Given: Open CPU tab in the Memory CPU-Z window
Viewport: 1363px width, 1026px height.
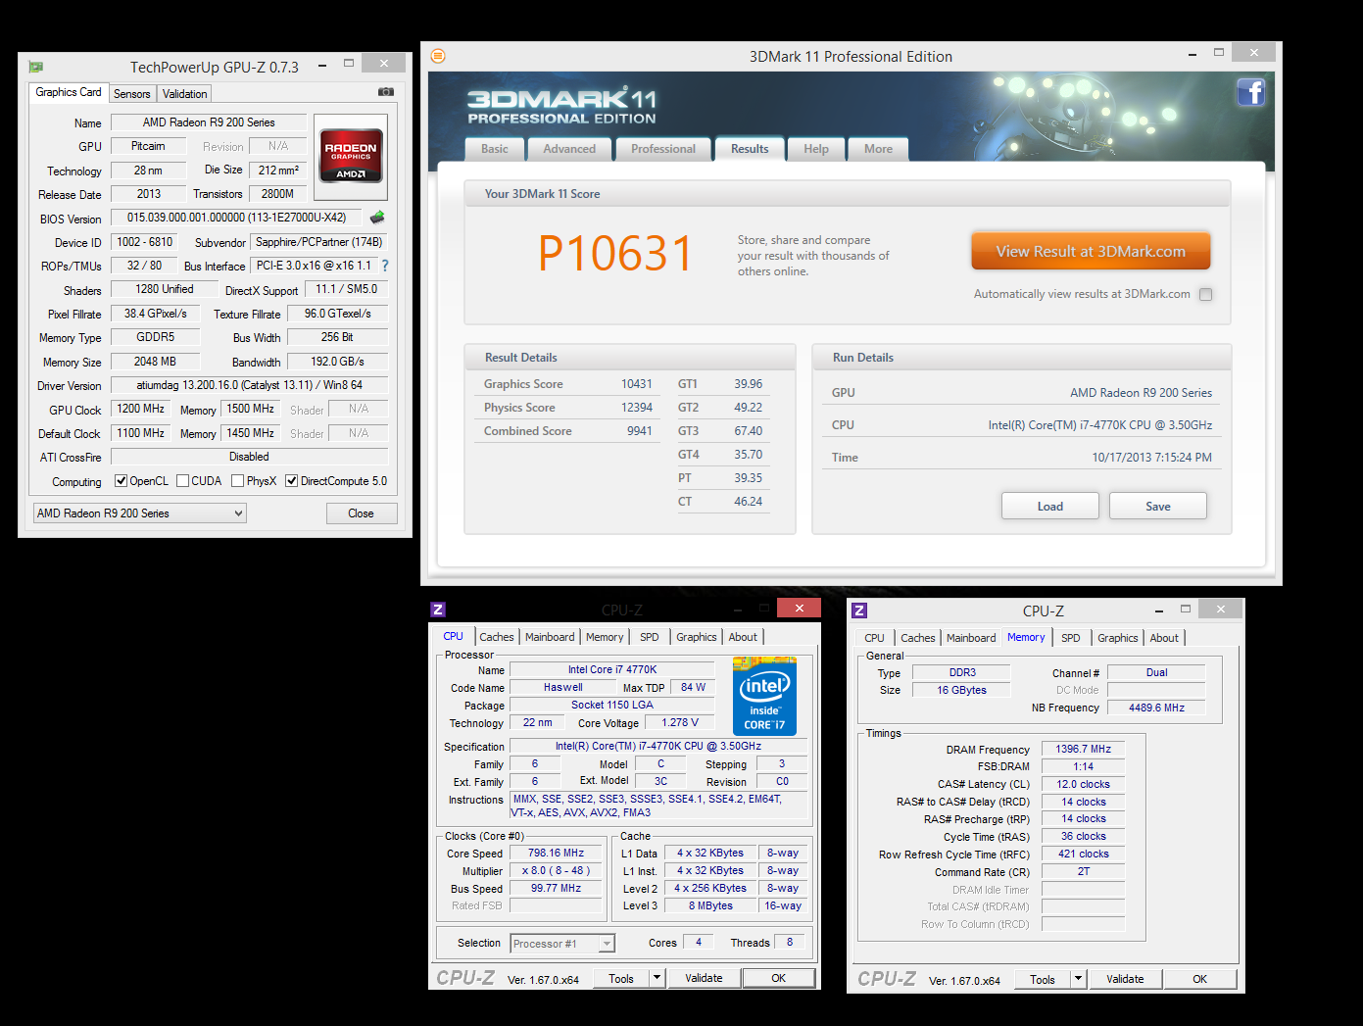Looking at the screenshot, I should [874, 638].
